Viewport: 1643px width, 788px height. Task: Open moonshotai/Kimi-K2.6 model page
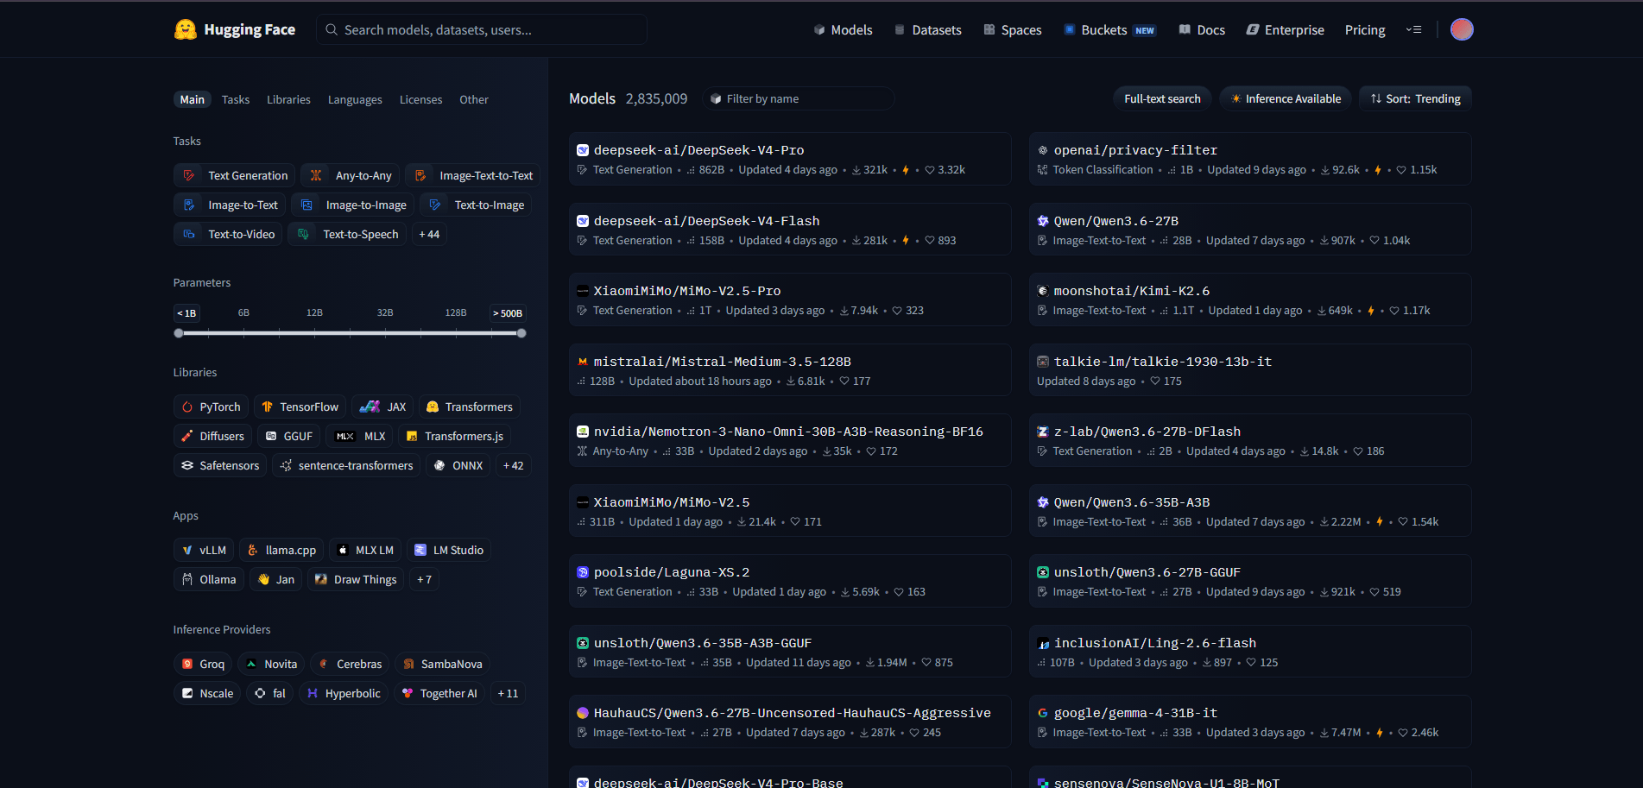pos(1250,299)
